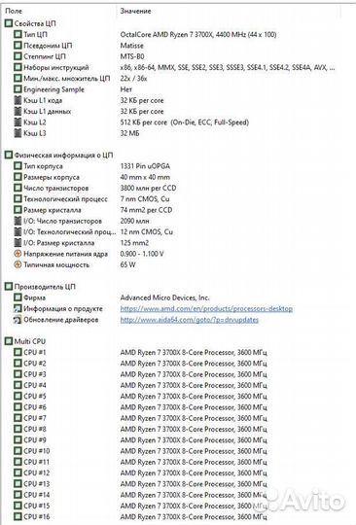Select the '40 mm x 40 mm' value
The image size is (356, 525).
pyautogui.click(x=145, y=177)
